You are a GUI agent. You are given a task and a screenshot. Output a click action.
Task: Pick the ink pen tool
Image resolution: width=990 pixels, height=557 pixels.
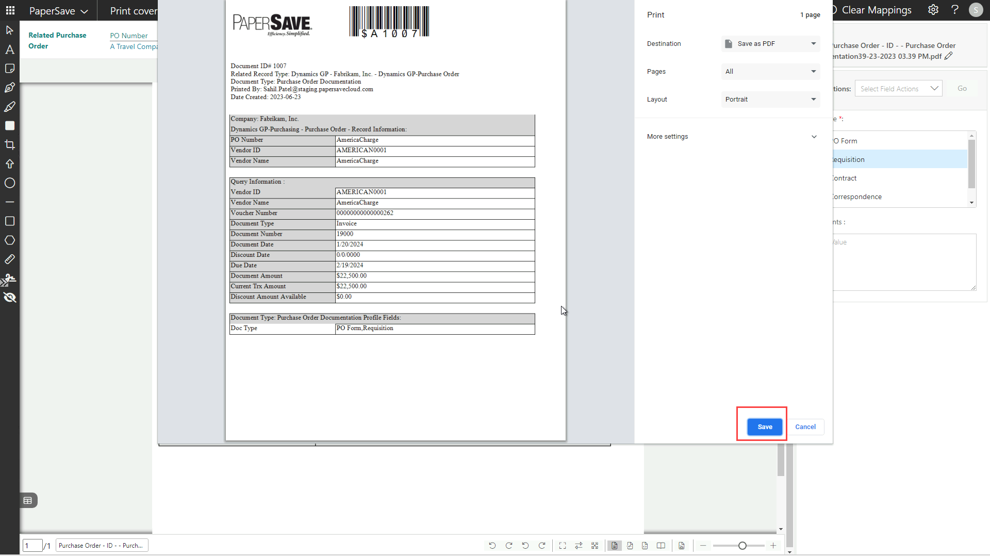(x=9, y=88)
